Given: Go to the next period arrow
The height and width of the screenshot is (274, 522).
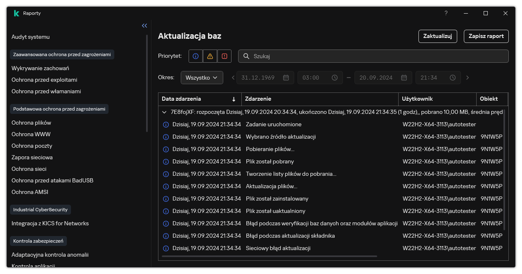Looking at the screenshot, I should point(467,78).
